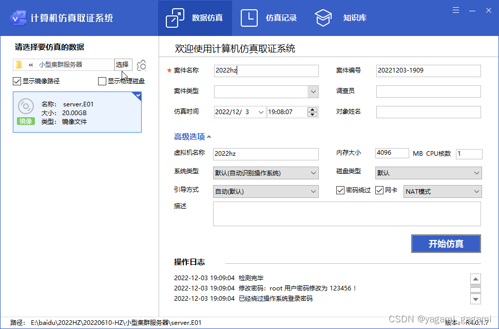The image size is (499, 329).
Task: Open the 仿真时间 date picker dropdown
Action: pos(261,112)
